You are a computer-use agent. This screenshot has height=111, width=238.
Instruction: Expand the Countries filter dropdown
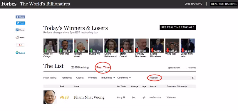tap(124, 78)
